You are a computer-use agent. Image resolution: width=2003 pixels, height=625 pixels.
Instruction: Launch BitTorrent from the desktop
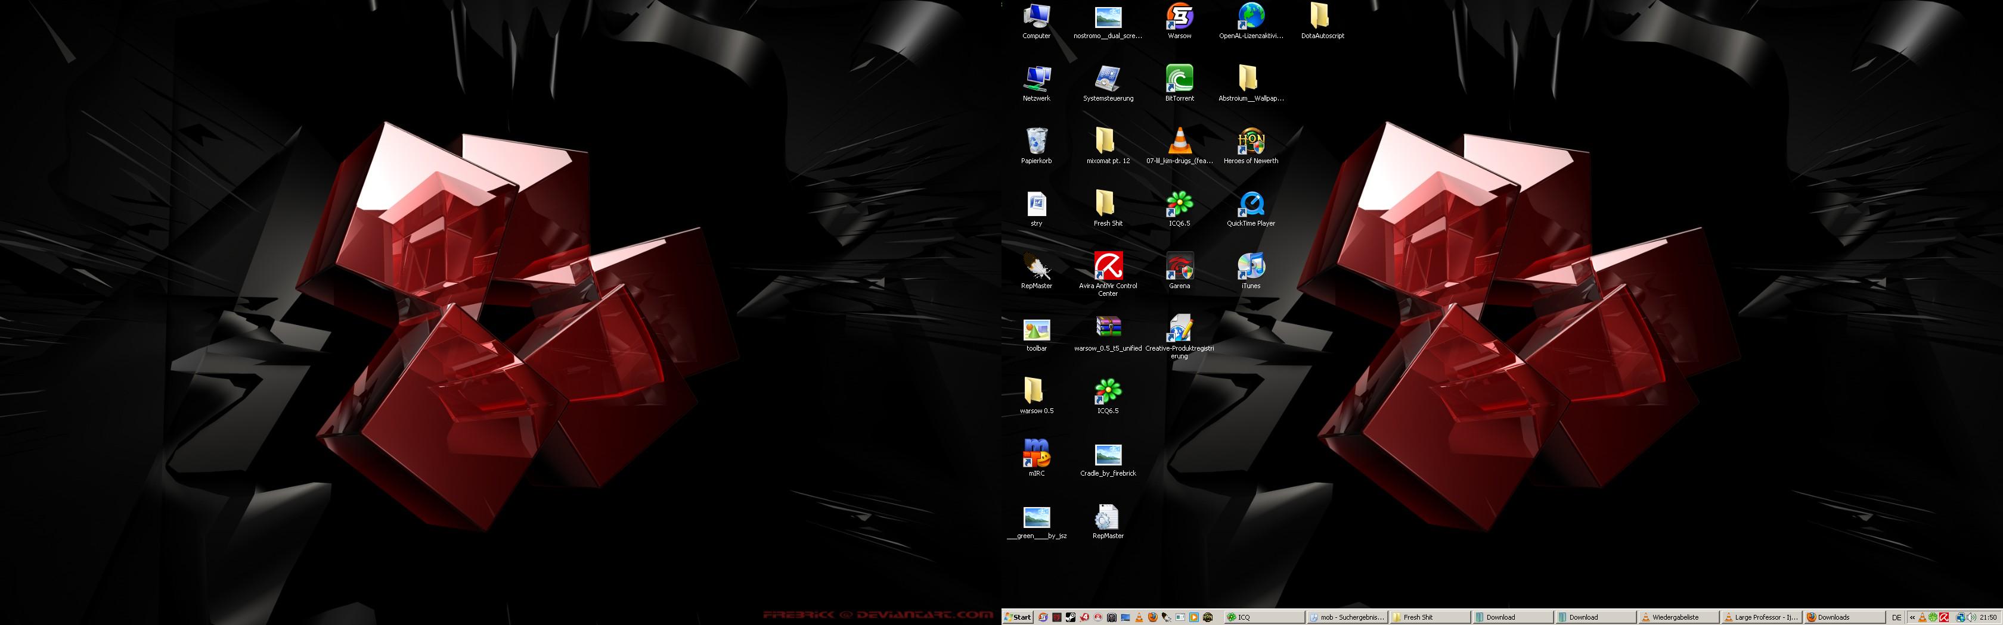[x=1180, y=84]
